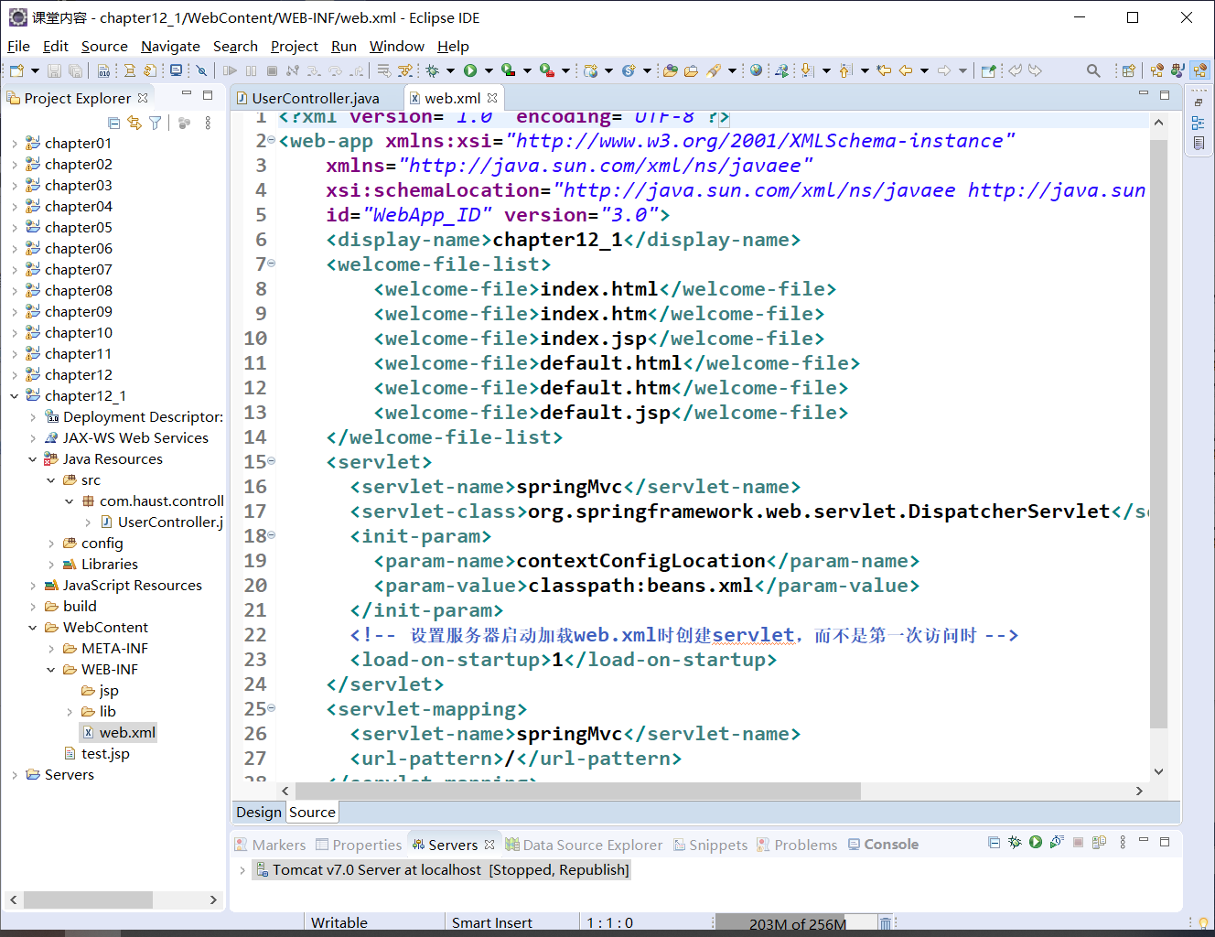Image resolution: width=1215 pixels, height=937 pixels.
Task: Click the Skip All Breakpoints toolbar icon
Action: coord(201,70)
